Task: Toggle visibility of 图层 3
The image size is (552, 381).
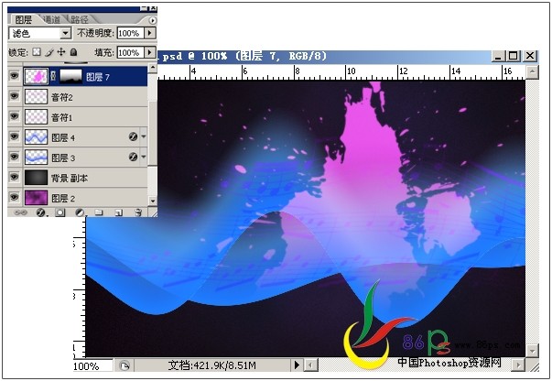Action: [14, 157]
